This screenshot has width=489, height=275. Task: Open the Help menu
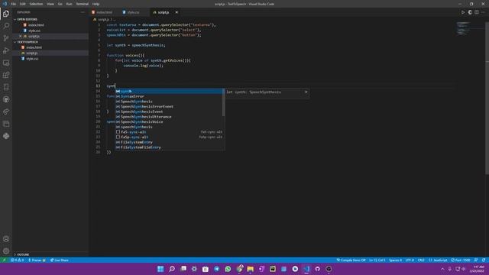96,4
